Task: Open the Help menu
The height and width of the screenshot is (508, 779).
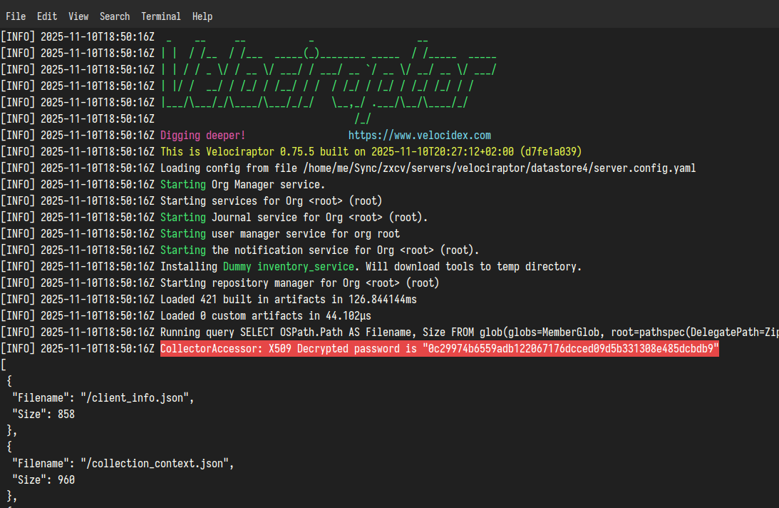Action: [202, 16]
